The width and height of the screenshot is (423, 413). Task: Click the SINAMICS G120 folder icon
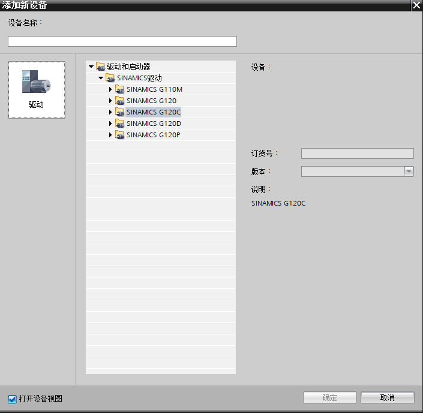pos(120,101)
